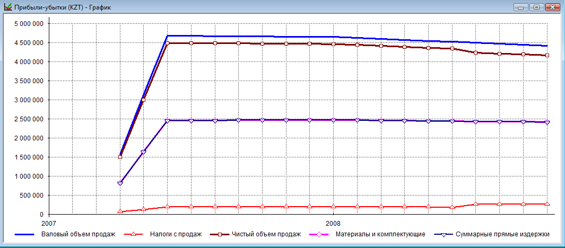
Task: Click the peak of the blue Валовый объем продаж line
Action: [168, 36]
